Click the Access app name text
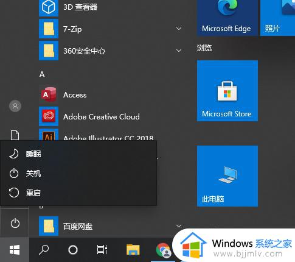Viewport: 295px width, 262px height. click(x=75, y=95)
